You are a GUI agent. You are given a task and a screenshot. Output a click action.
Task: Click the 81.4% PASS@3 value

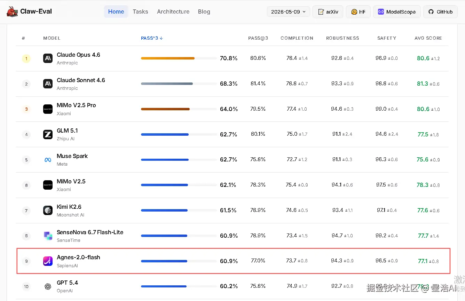tap(258, 84)
